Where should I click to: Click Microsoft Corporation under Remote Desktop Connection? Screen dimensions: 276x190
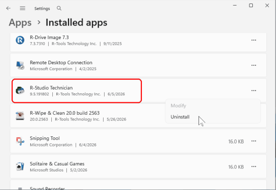pyautogui.click(x=51, y=69)
